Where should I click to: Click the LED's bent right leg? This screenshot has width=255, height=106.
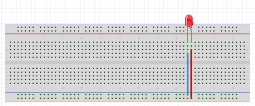pyautogui.click(x=191, y=35)
